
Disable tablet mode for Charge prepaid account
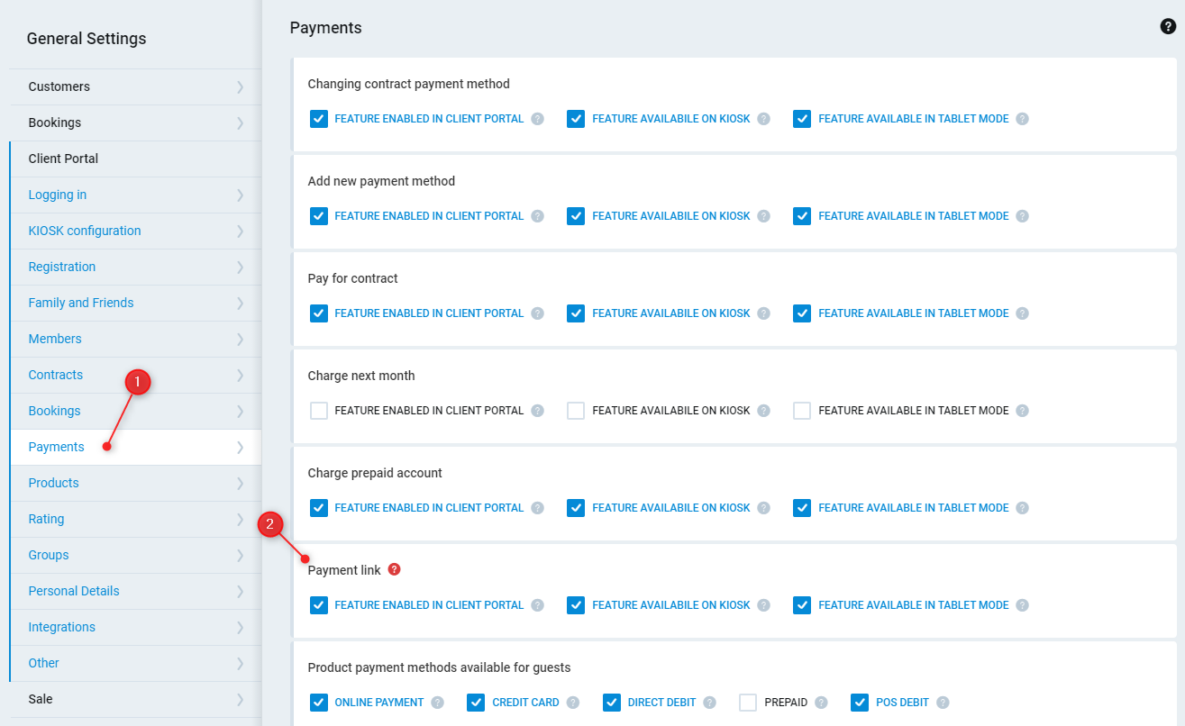802,508
